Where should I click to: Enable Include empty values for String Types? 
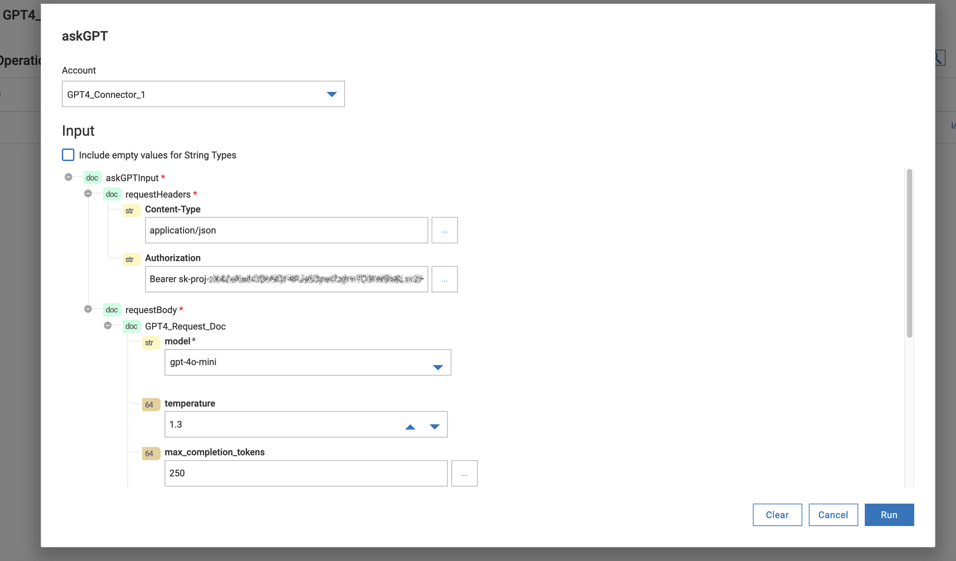[68, 155]
